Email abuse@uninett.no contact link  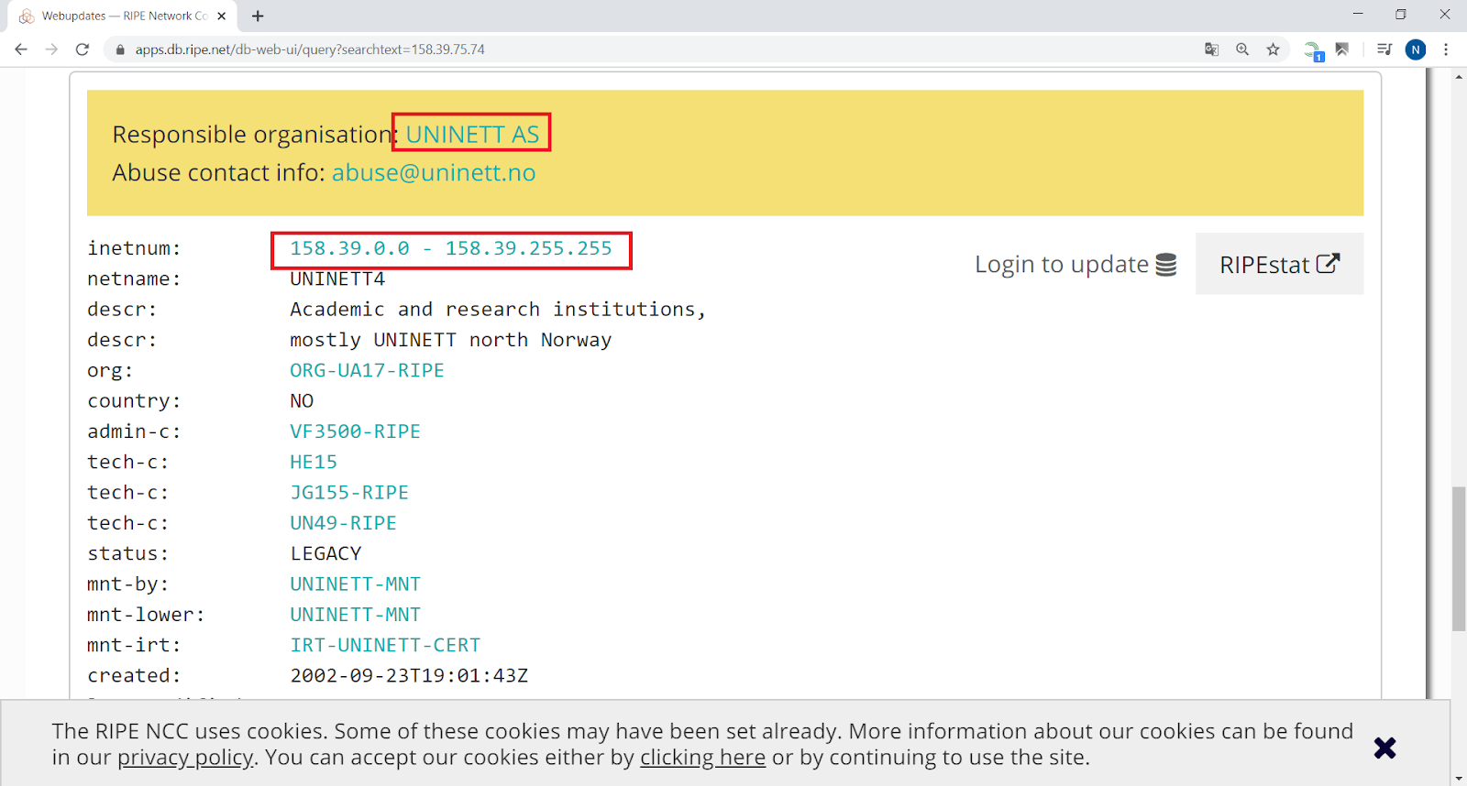[434, 172]
